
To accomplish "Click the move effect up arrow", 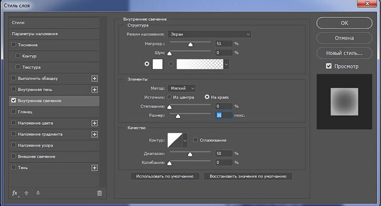I will (26, 193).
